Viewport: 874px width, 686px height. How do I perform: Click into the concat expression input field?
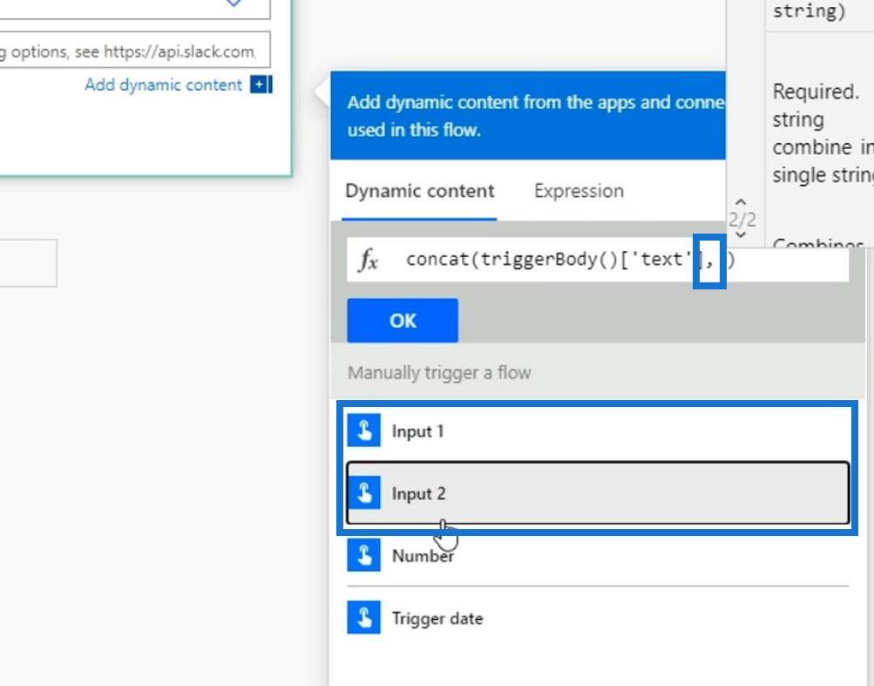[x=598, y=260]
